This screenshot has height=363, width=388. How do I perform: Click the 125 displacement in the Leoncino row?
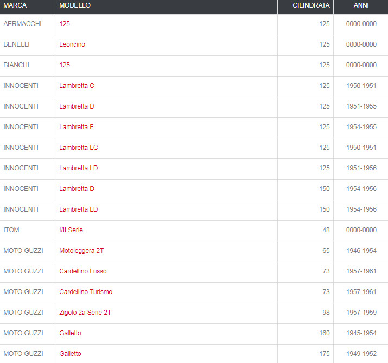pyautogui.click(x=325, y=44)
